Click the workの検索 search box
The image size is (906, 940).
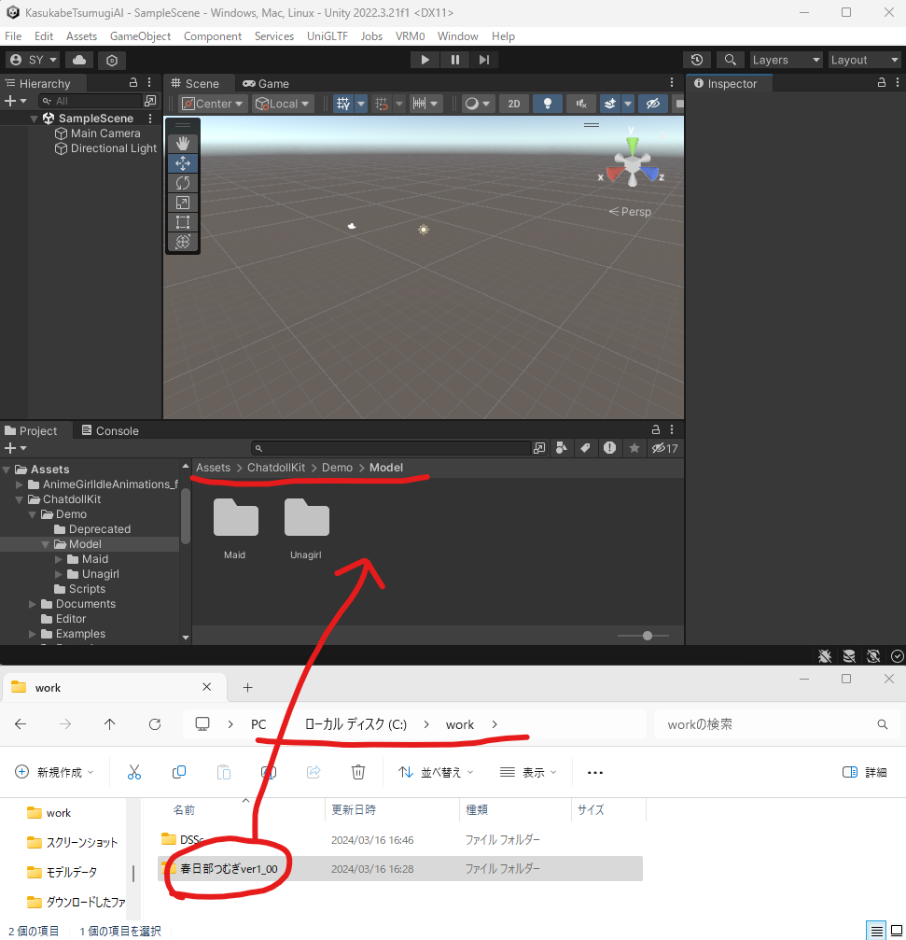[776, 724]
